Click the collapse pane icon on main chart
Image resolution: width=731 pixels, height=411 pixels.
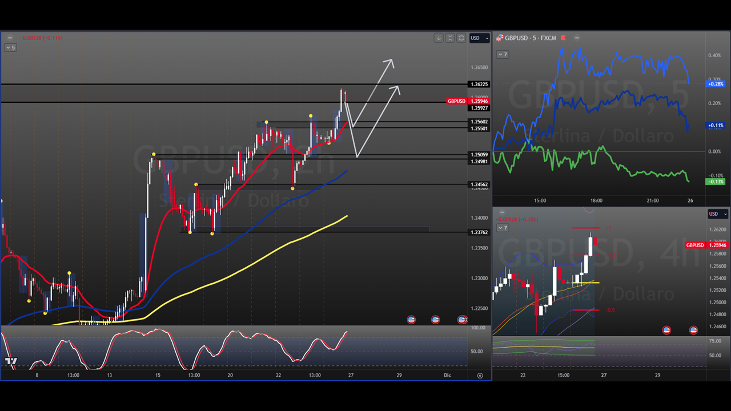click(450, 38)
